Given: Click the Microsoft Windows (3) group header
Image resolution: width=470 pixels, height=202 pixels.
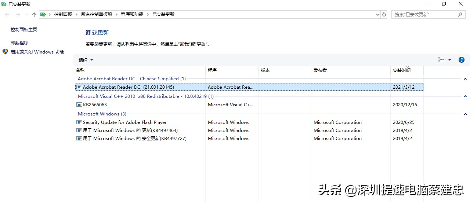Looking at the screenshot, I should pyautogui.click(x=102, y=114).
